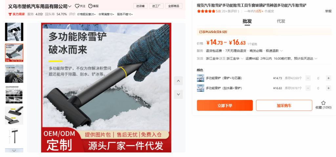The height and width of the screenshot is (157, 336).
Task: Open 客服 customer service chat icon
Action: [x=91, y=6]
